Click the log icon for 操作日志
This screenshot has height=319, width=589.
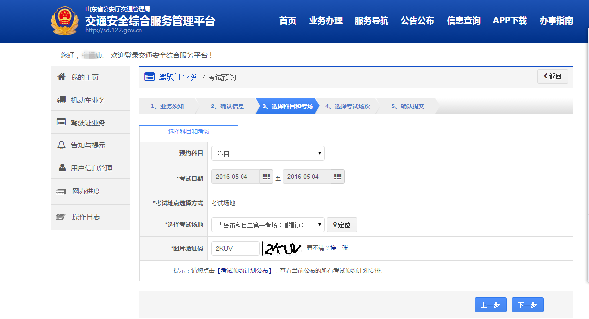(x=61, y=217)
